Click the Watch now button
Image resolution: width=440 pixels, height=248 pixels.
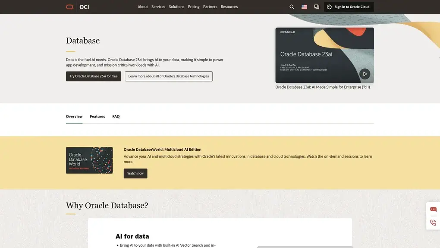(135, 174)
